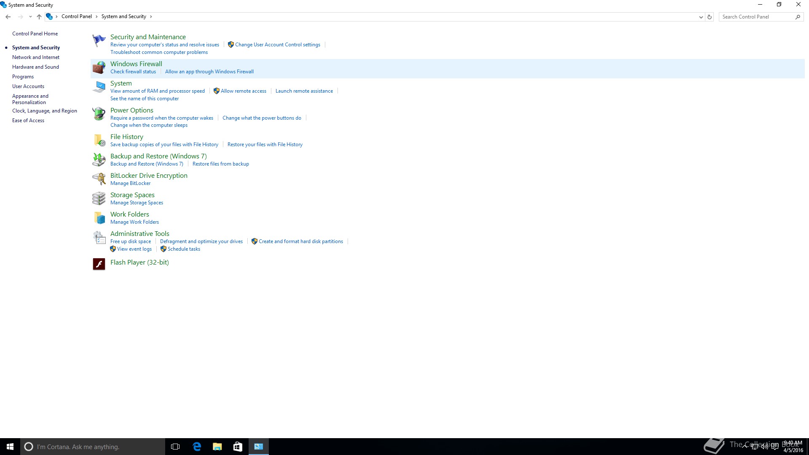This screenshot has height=455, width=809.
Task: Open the recent locations dropdown arrow
Action: (30, 17)
